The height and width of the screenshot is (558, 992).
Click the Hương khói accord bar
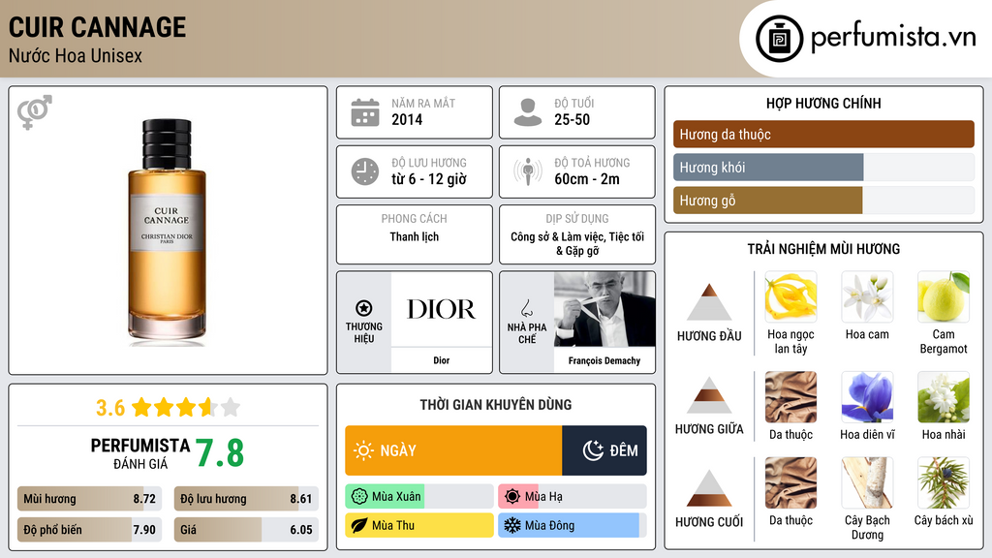[x=767, y=168]
